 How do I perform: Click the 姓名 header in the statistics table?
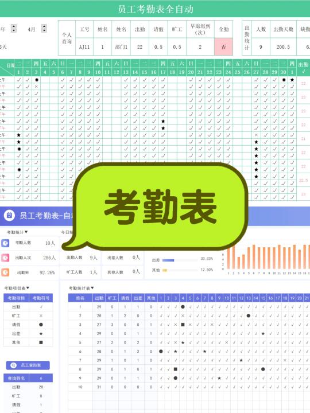click(80, 298)
